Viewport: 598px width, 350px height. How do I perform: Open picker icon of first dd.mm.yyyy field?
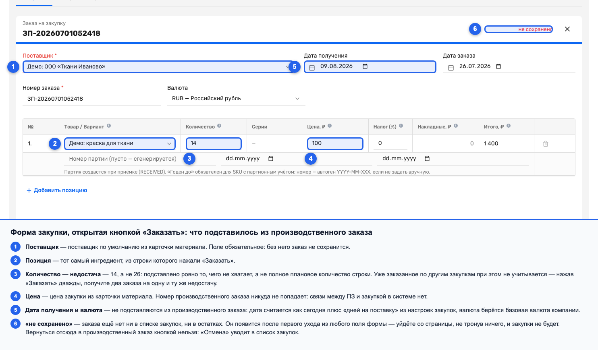click(271, 159)
